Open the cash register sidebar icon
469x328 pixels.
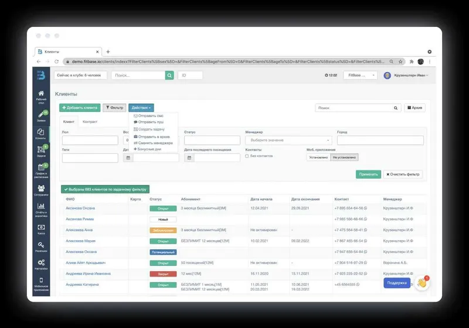tap(41, 230)
